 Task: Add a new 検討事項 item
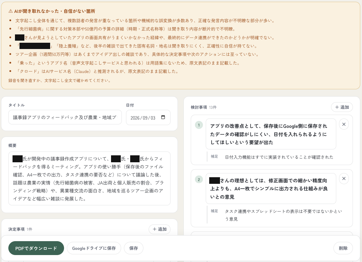pos(342,107)
